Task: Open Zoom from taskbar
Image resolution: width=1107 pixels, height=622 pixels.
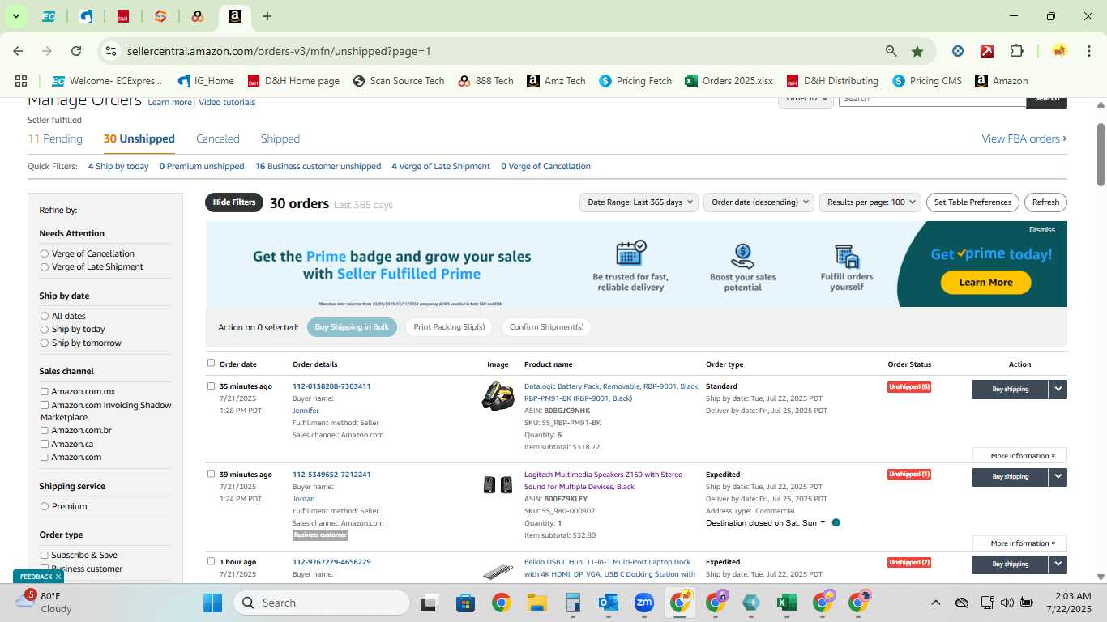Action: 644,603
